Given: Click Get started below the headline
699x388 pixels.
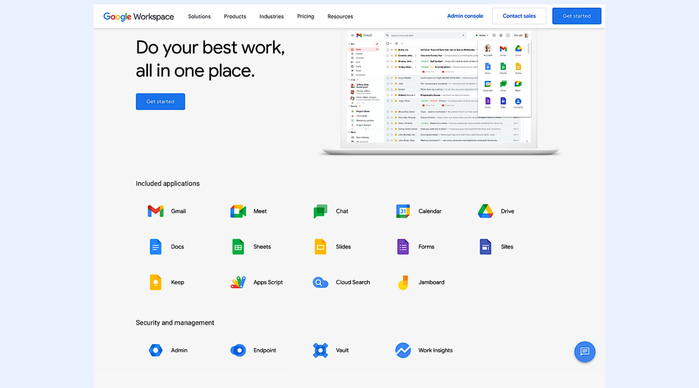Looking at the screenshot, I should pyautogui.click(x=160, y=102).
